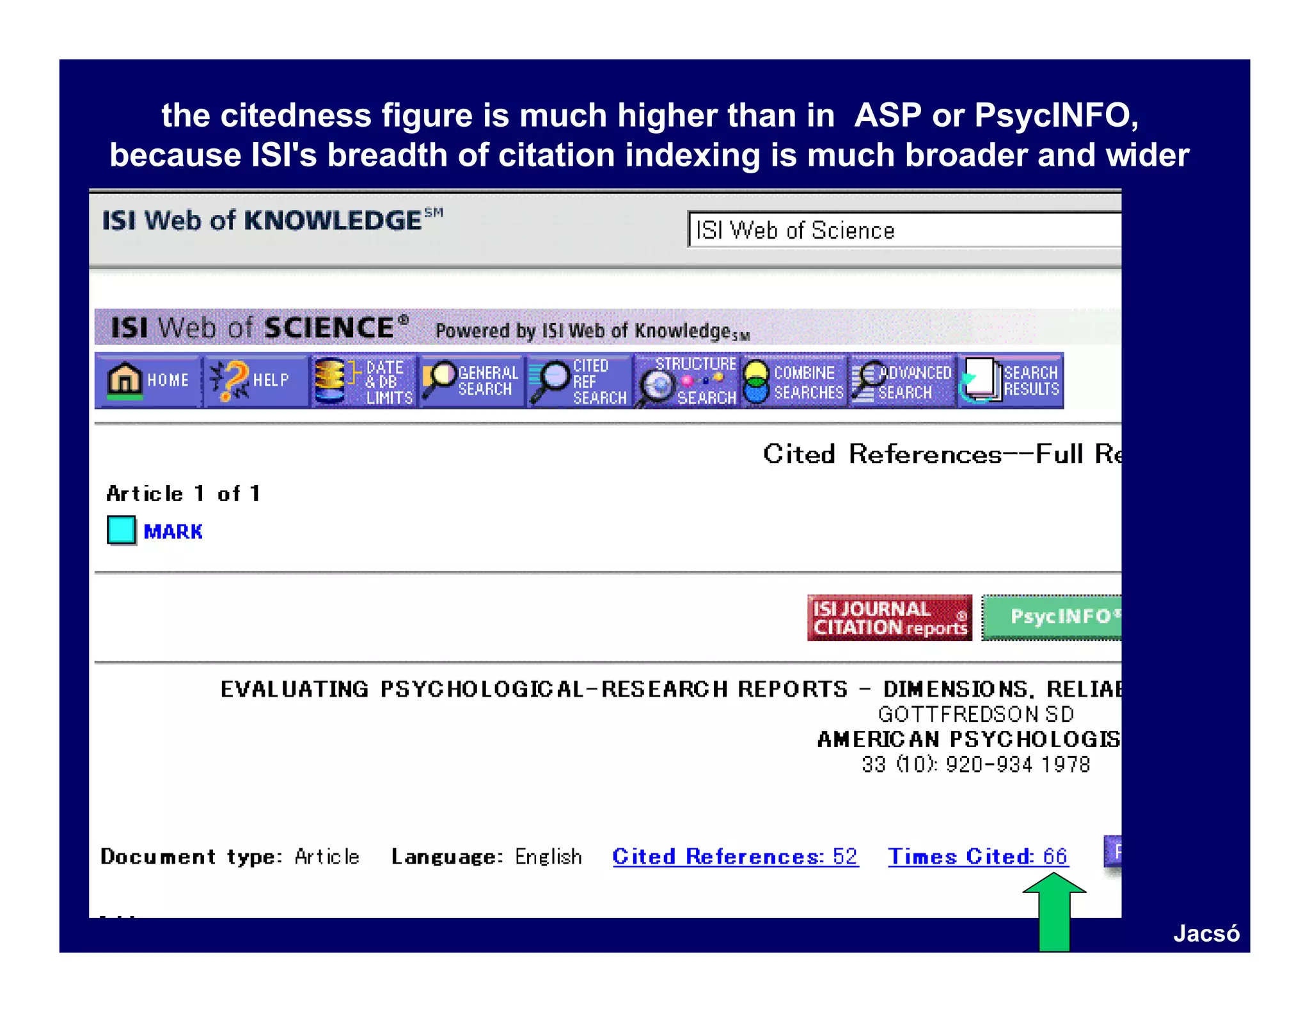This screenshot has width=1310, height=1012.
Task: Open Date & DB Limits
Action: point(363,380)
